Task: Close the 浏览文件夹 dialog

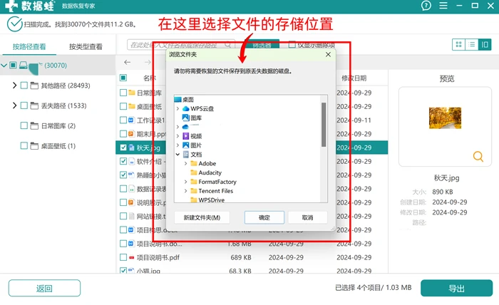Action: click(x=328, y=54)
